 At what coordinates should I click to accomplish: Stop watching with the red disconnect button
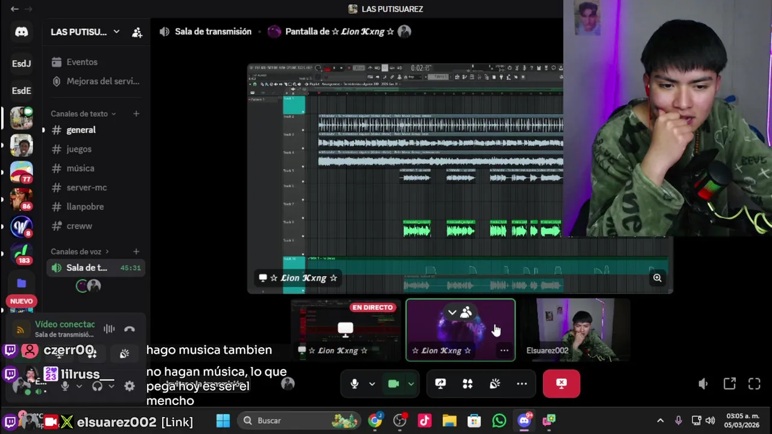(562, 383)
